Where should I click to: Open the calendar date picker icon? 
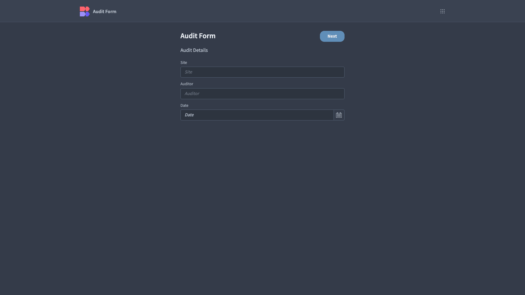coord(339,115)
